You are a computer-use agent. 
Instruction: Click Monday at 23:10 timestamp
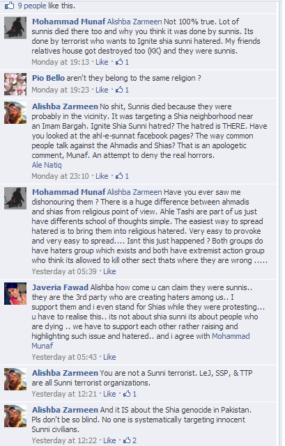coord(60,176)
